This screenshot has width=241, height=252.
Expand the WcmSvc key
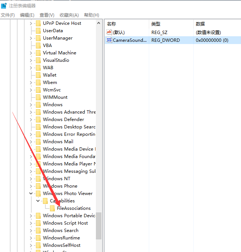coord(31,90)
